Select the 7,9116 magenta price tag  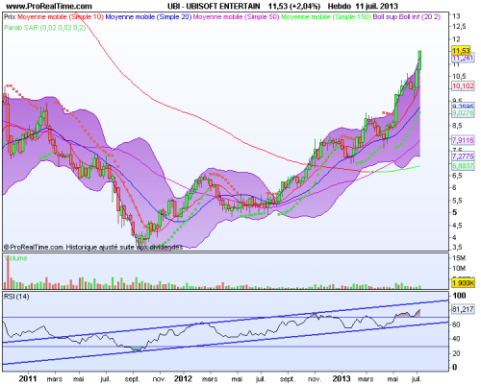tap(463, 140)
